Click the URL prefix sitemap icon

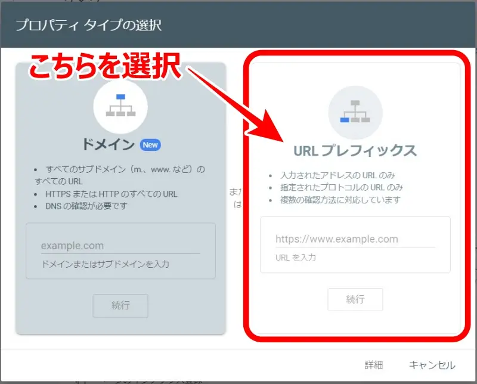pyautogui.click(x=355, y=113)
